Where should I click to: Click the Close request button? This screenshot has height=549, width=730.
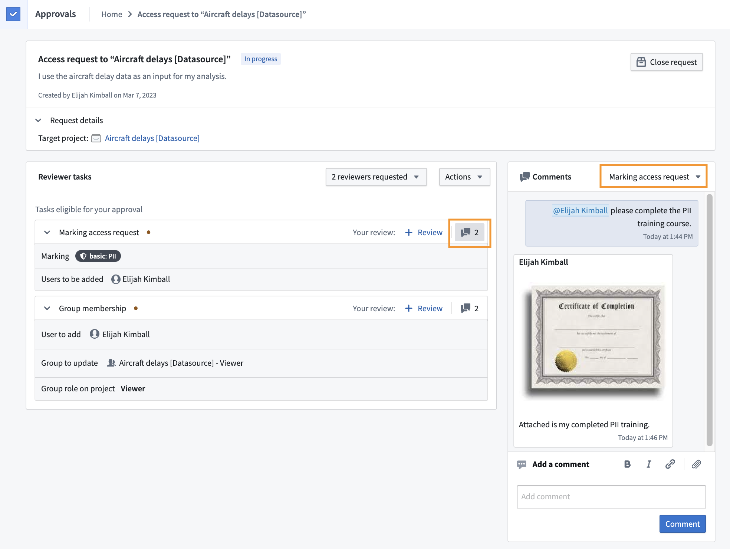[667, 62]
